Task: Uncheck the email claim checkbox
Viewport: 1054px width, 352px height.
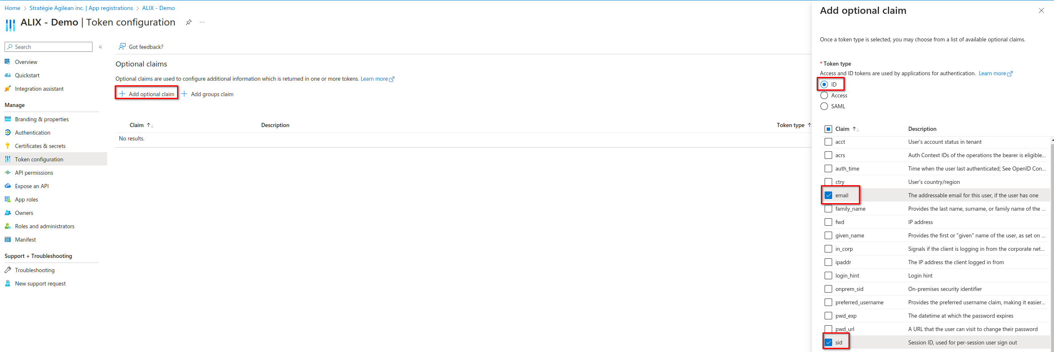Action: 828,195
